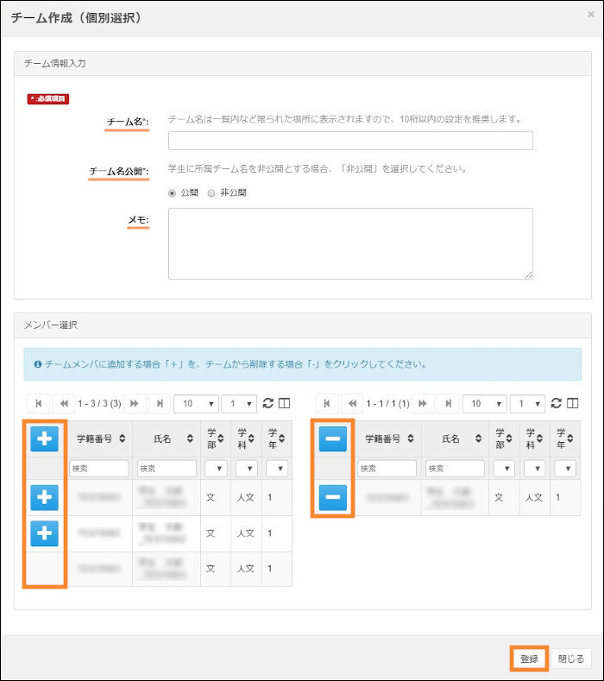Viewport: 604px width, 681px height.
Task: Click the add-all plus button in left table header
Action: (x=45, y=439)
